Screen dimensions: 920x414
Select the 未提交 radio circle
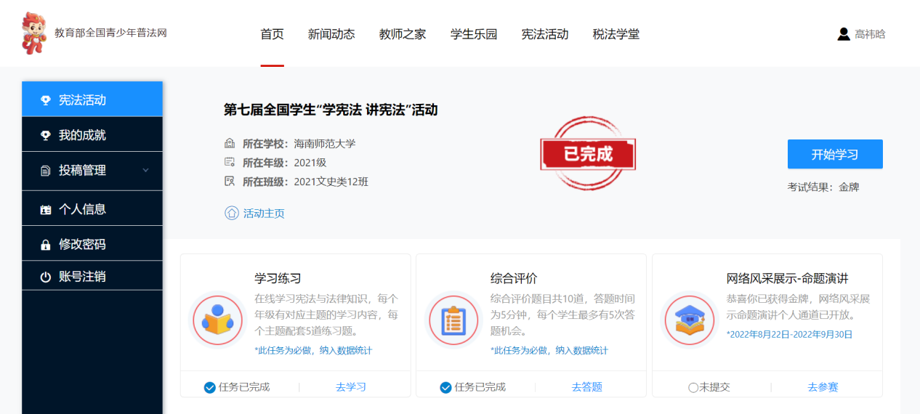[x=693, y=387]
